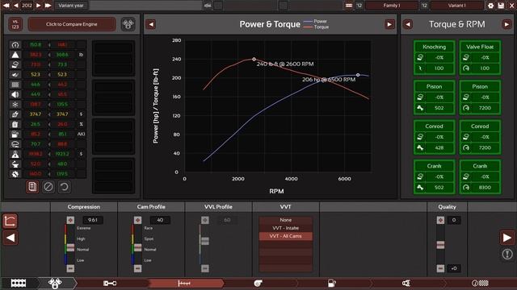Click the cancel circle-slash icon

click(x=48, y=187)
